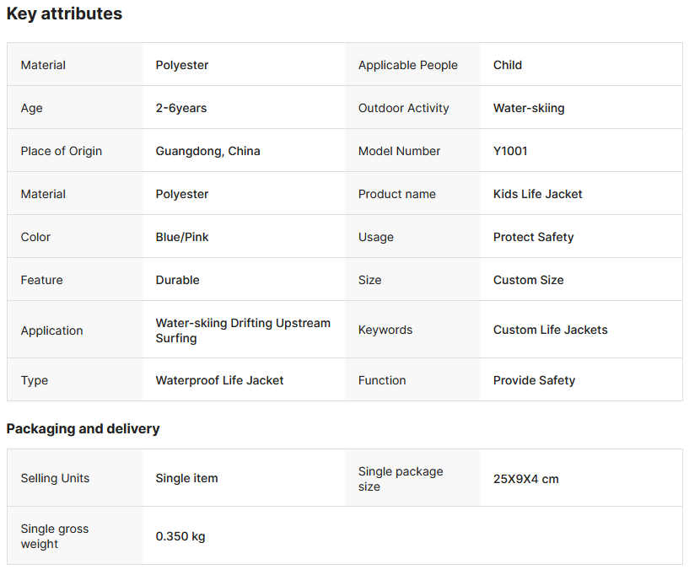The height and width of the screenshot is (575, 689).
Task: Click the Custom Life Jackets keywords value
Action: [x=550, y=330]
